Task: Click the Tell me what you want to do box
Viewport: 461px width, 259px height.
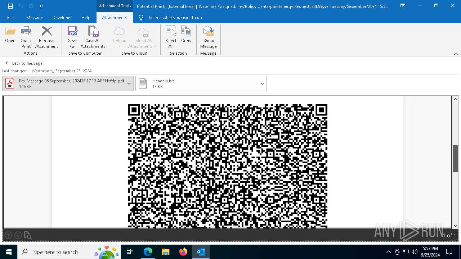Action: [175, 17]
